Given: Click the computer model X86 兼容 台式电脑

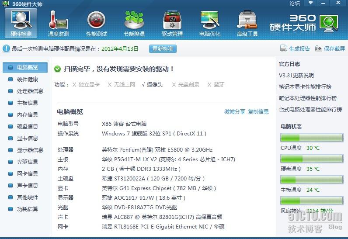Looking at the screenshot, I should (x=124, y=124).
